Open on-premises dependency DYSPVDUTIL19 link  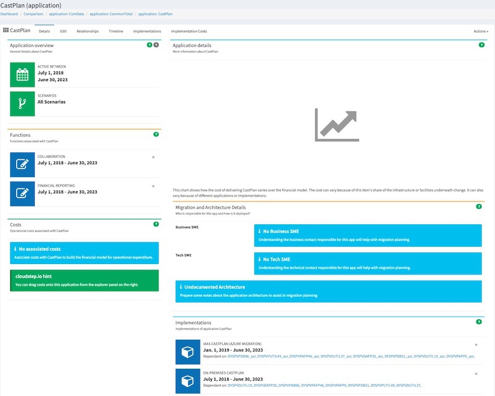click(x=240, y=385)
